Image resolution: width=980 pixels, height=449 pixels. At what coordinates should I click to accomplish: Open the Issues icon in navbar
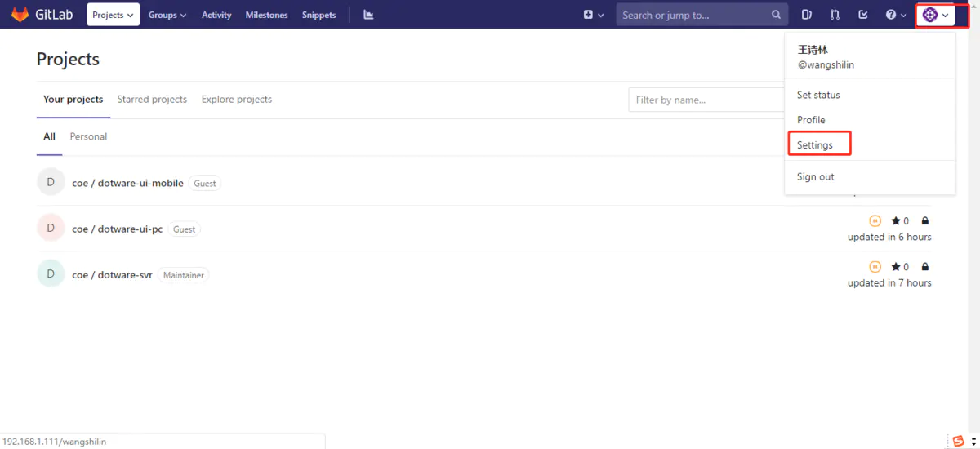(x=807, y=15)
